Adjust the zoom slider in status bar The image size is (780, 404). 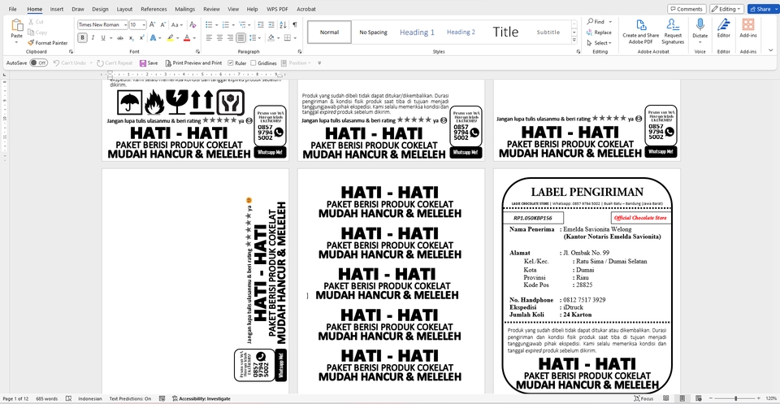tap(736, 398)
